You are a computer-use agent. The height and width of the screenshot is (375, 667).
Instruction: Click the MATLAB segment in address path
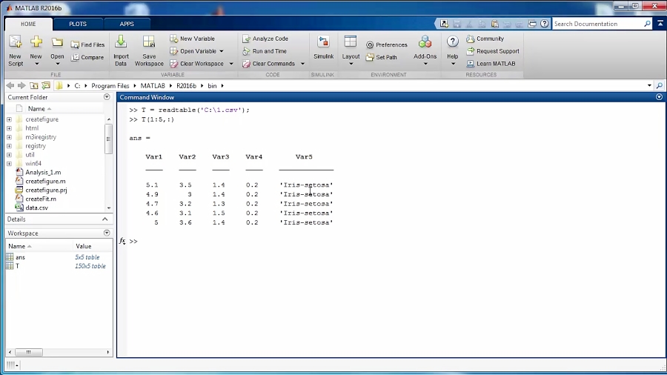click(152, 85)
